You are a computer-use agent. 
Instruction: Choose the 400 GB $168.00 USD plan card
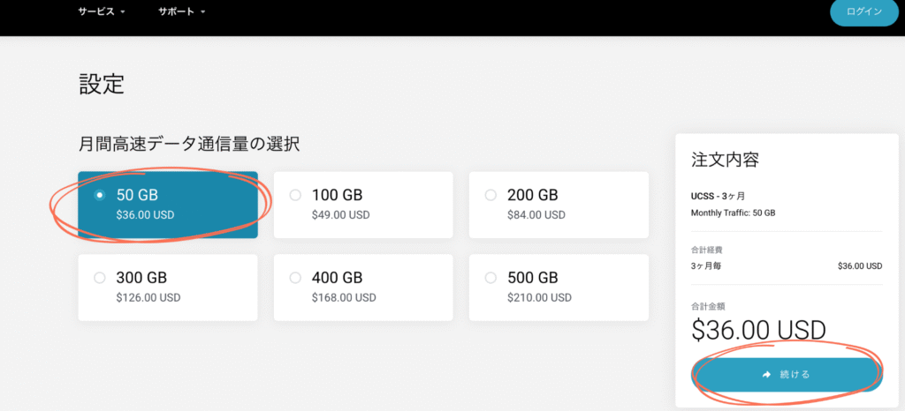[x=363, y=288]
